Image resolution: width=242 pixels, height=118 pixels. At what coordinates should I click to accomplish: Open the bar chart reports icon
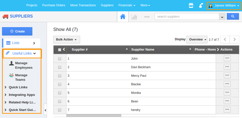point(134,17)
